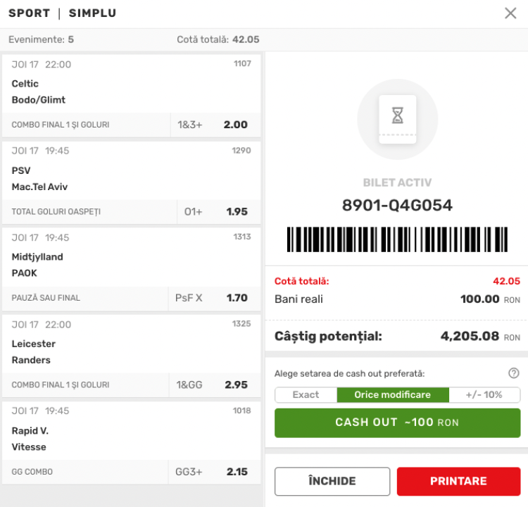This screenshot has height=507, width=528.
Task: Select the Exact cash out setting
Action: click(306, 395)
